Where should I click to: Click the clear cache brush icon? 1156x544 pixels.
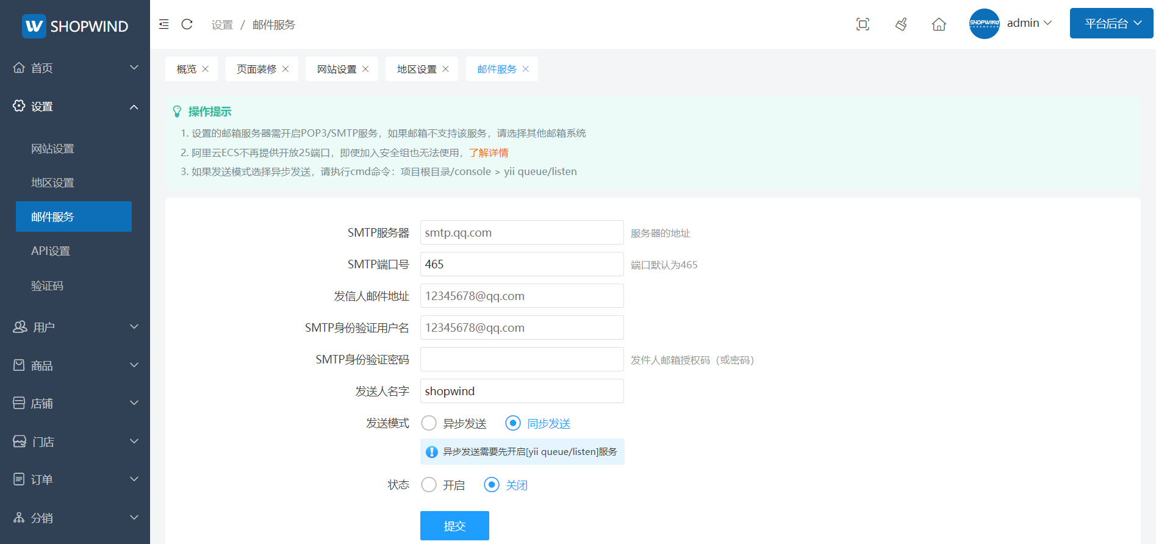click(901, 24)
